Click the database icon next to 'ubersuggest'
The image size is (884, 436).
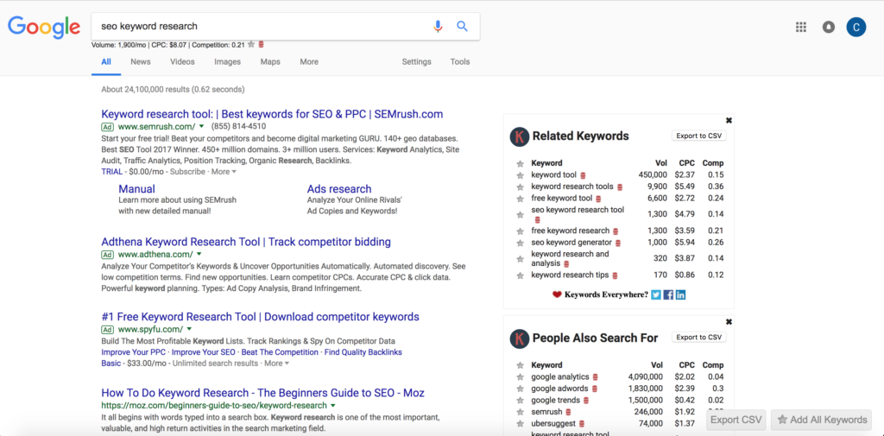pos(583,424)
